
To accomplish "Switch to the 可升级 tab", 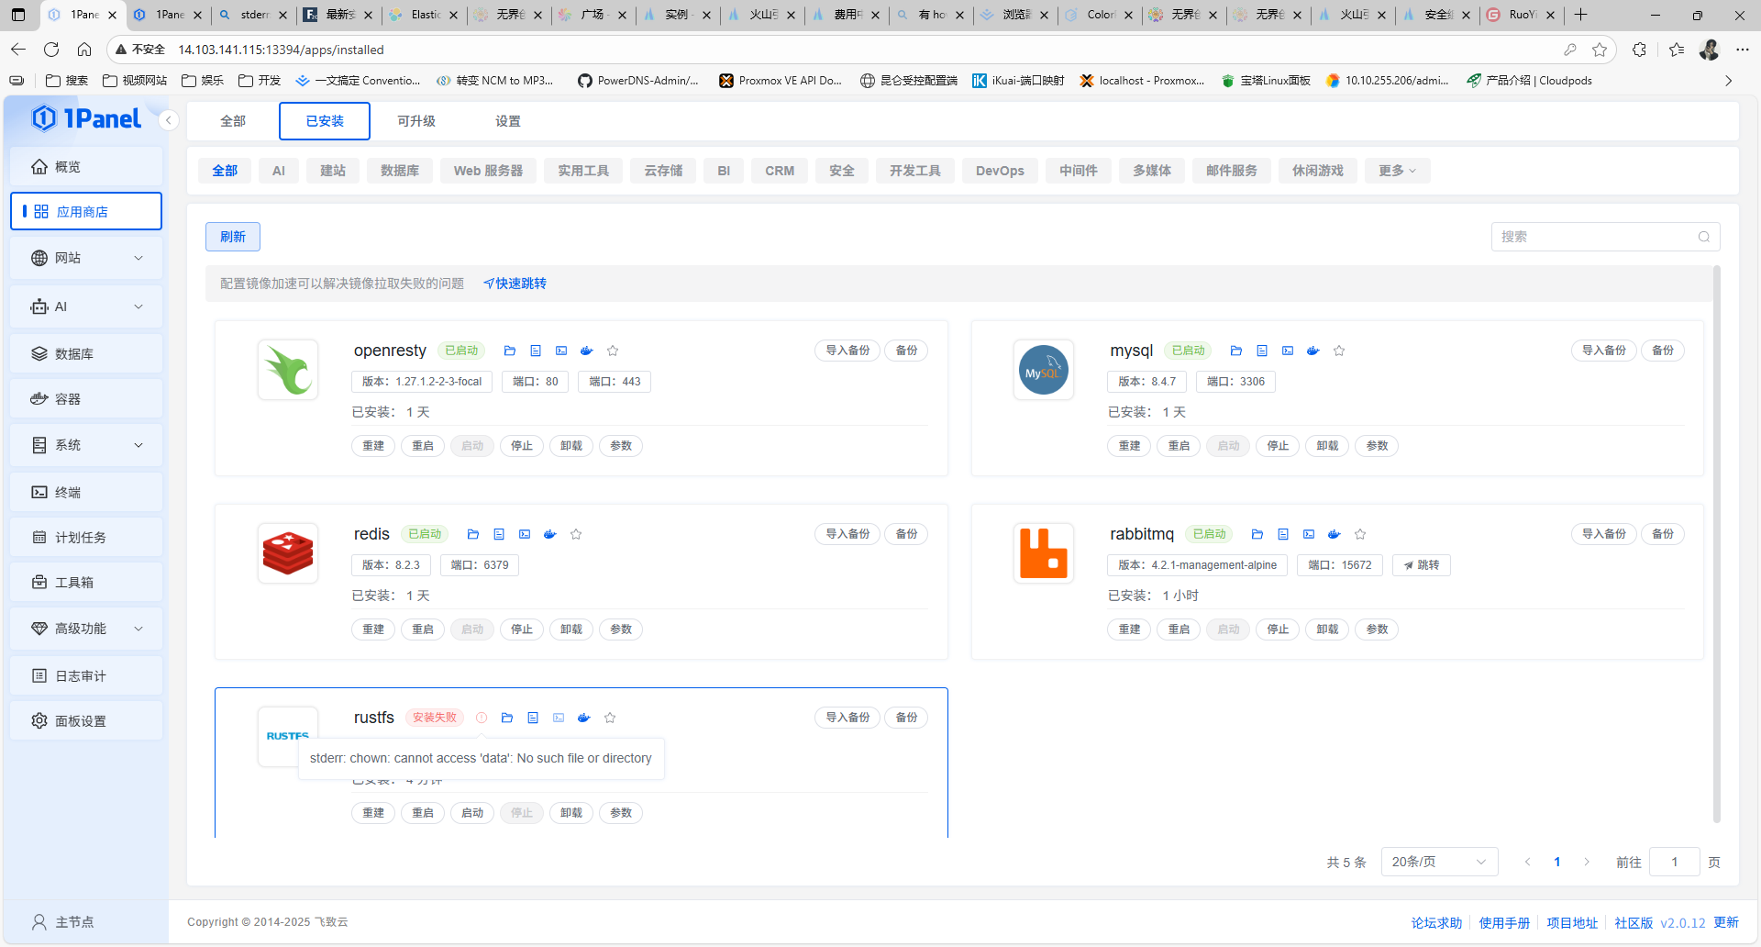I will click(416, 121).
